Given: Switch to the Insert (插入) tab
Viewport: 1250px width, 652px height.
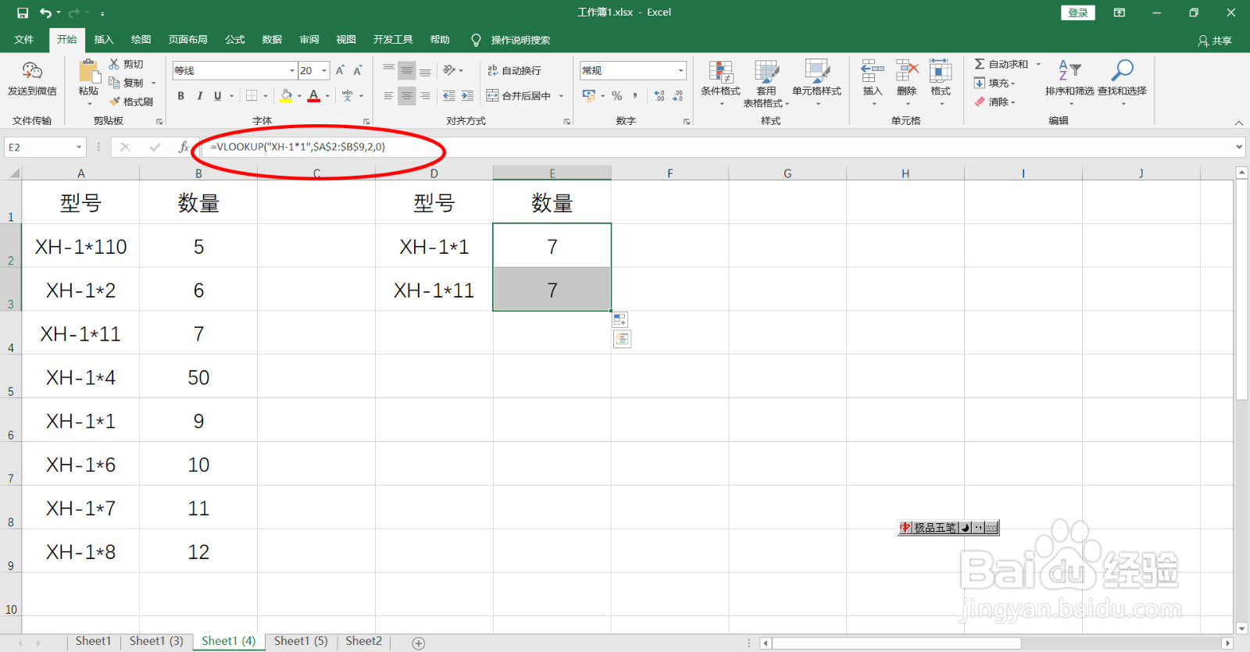Looking at the screenshot, I should coord(104,39).
